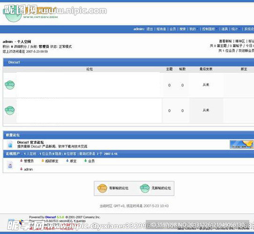This screenshot has height=234, width=254.
Task: Click the 最后发表 column header
Action: point(206,69)
